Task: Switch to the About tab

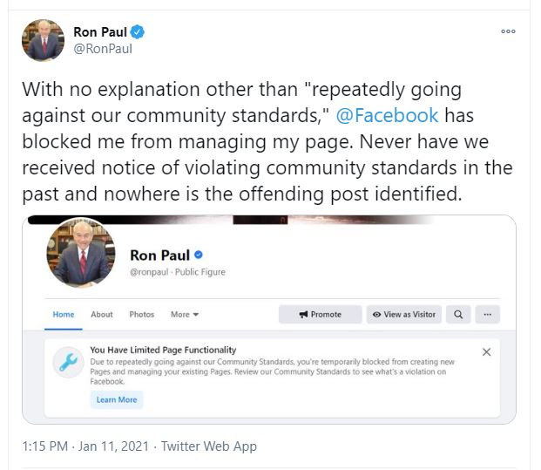Action: coord(102,314)
